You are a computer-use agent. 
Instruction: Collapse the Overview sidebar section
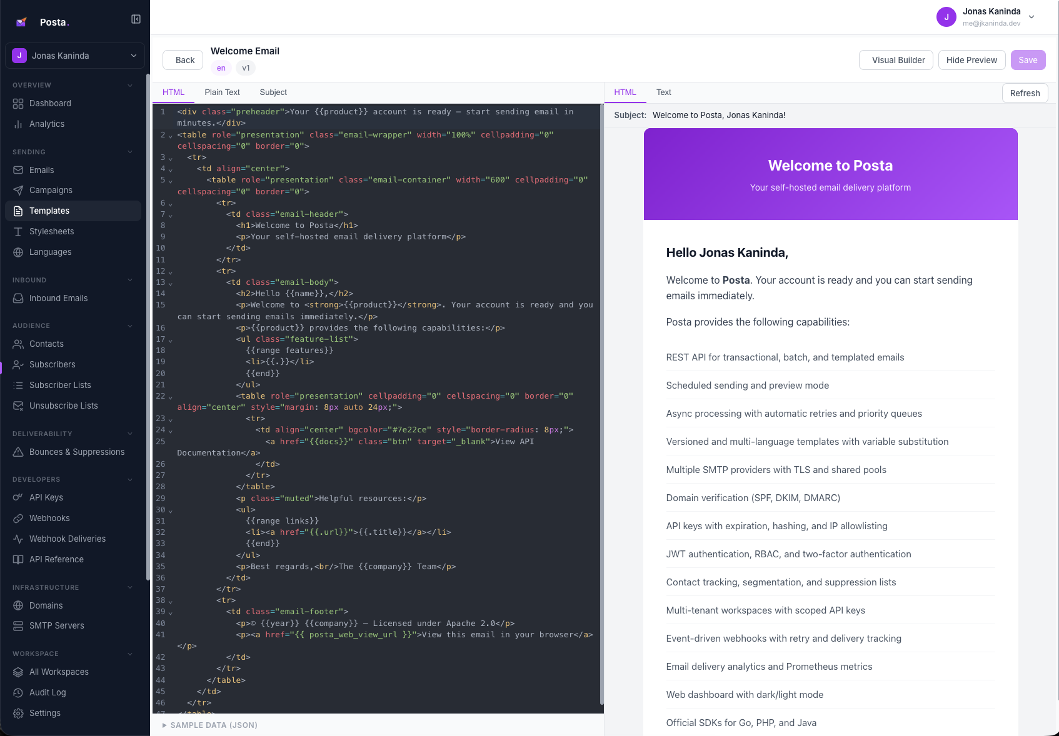130,85
